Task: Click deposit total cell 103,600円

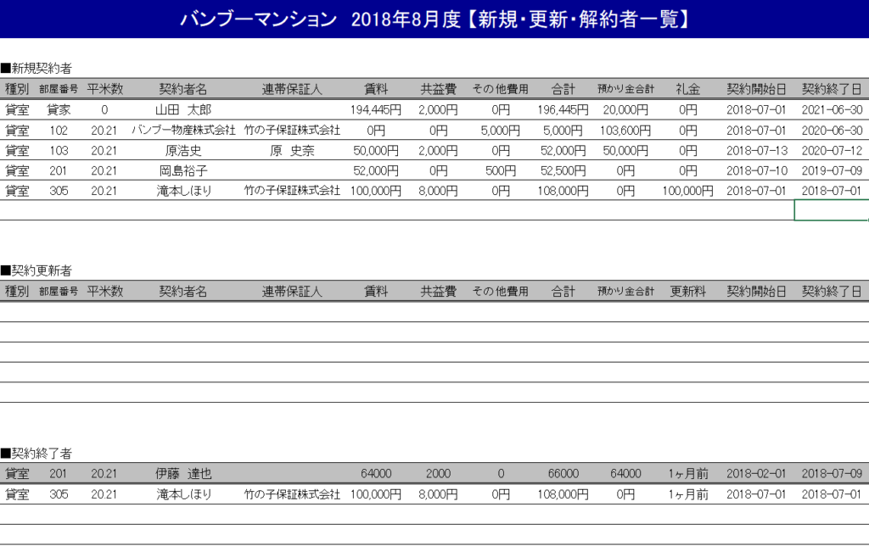Action: tap(625, 130)
